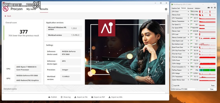The image size is (220, 103).
Task: Click the Precision value 'integer'
Action: click(x=71, y=70)
